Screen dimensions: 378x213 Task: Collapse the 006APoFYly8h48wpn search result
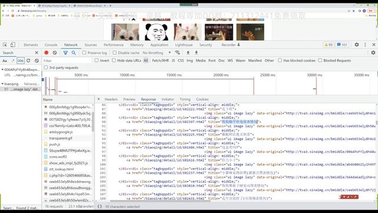point(2,70)
